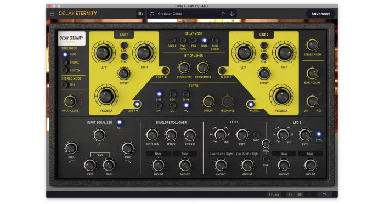Open first Envelope Follower None destination dropdown
The height and width of the screenshot is (204, 384).
click(158, 154)
